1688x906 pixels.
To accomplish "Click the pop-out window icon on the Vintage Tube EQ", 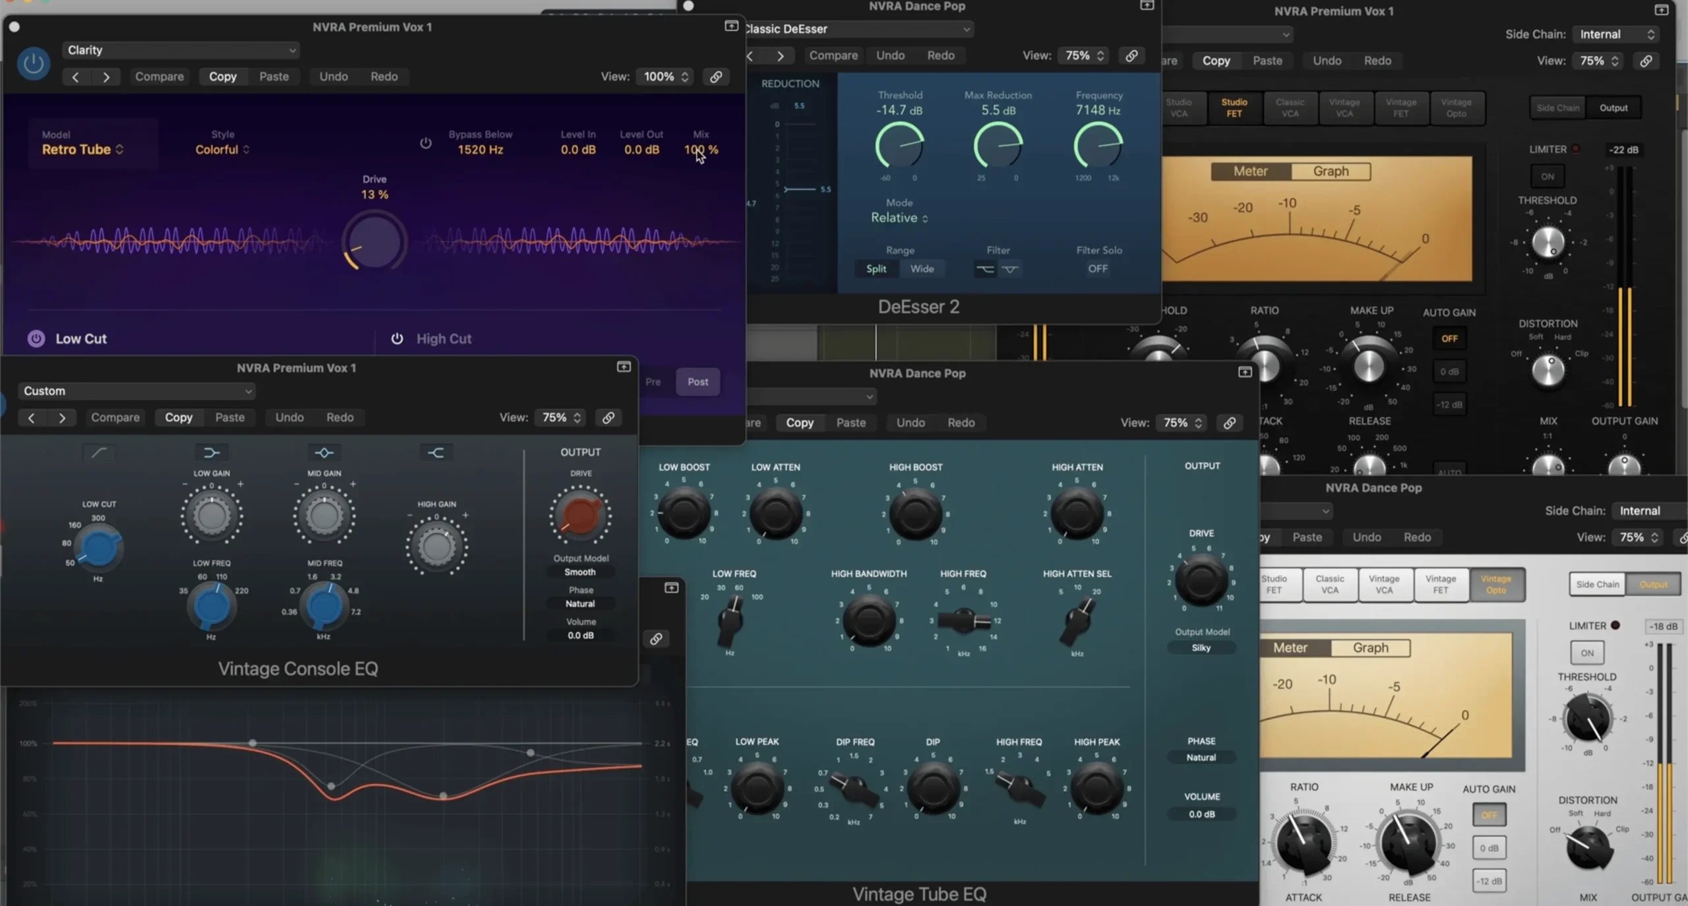I will [x=1245, y=372].
